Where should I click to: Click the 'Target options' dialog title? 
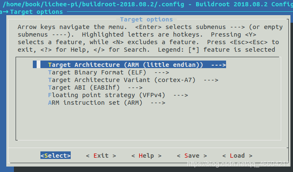pyautogui.click(x=146, y=19)
